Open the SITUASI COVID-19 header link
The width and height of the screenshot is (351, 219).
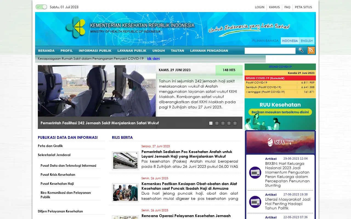(x=280, y=67)
